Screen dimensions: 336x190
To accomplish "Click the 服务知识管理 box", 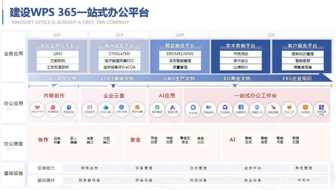I will (x=302, y=54).
